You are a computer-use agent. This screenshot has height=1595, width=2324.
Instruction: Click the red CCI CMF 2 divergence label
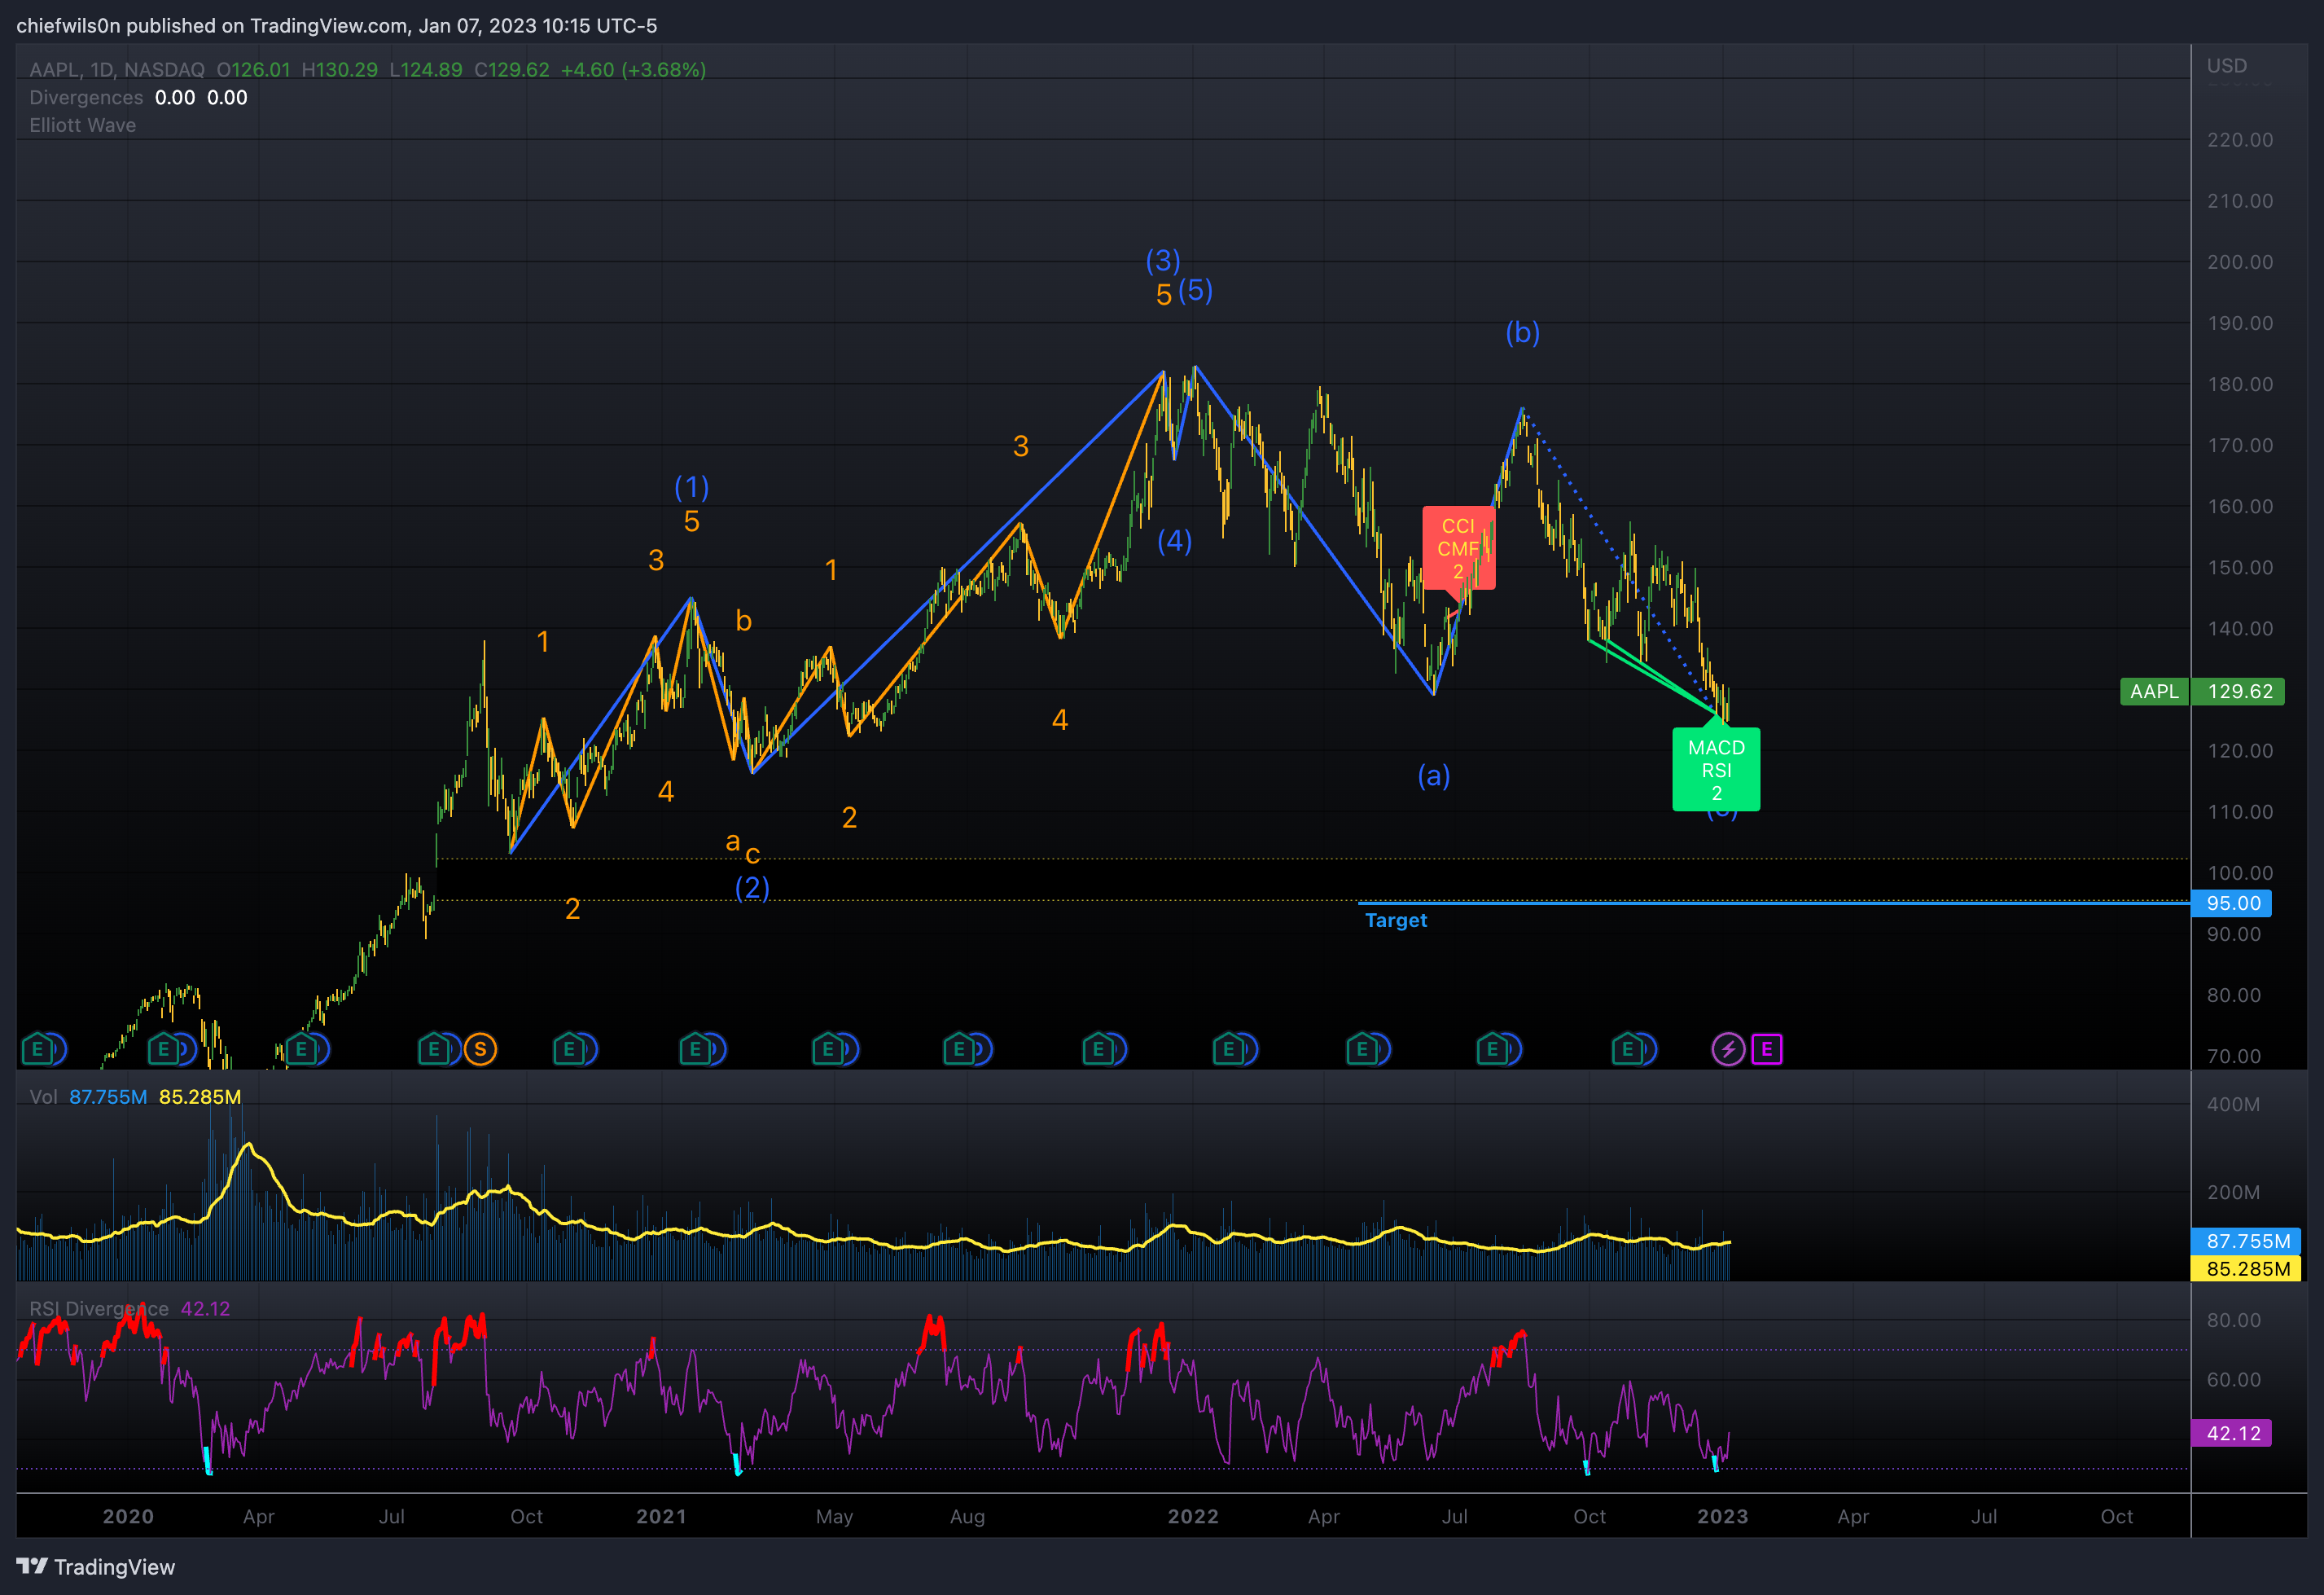coord(1459,548)
